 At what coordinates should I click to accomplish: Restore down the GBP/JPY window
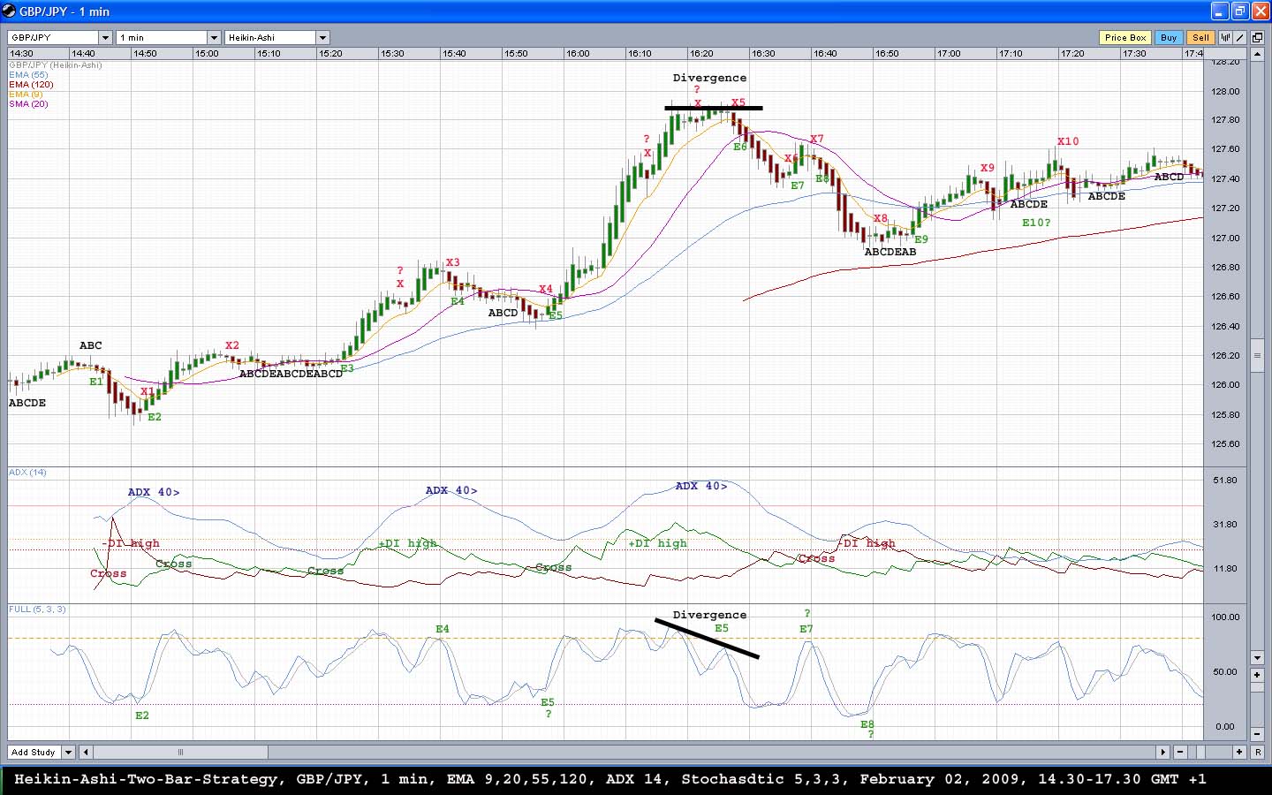point(1239,11)
